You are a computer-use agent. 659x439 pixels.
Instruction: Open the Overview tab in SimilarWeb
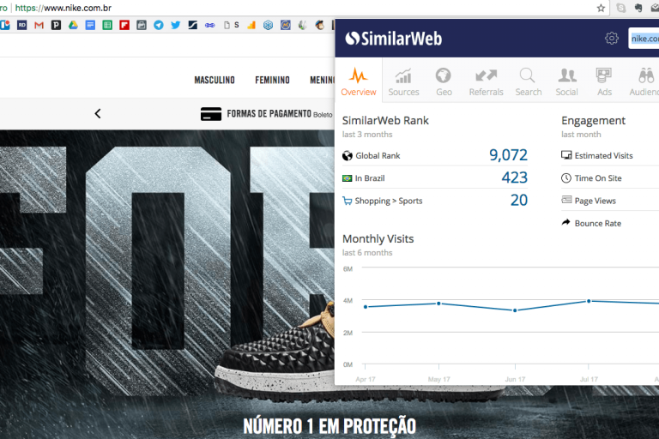(359, 81)
